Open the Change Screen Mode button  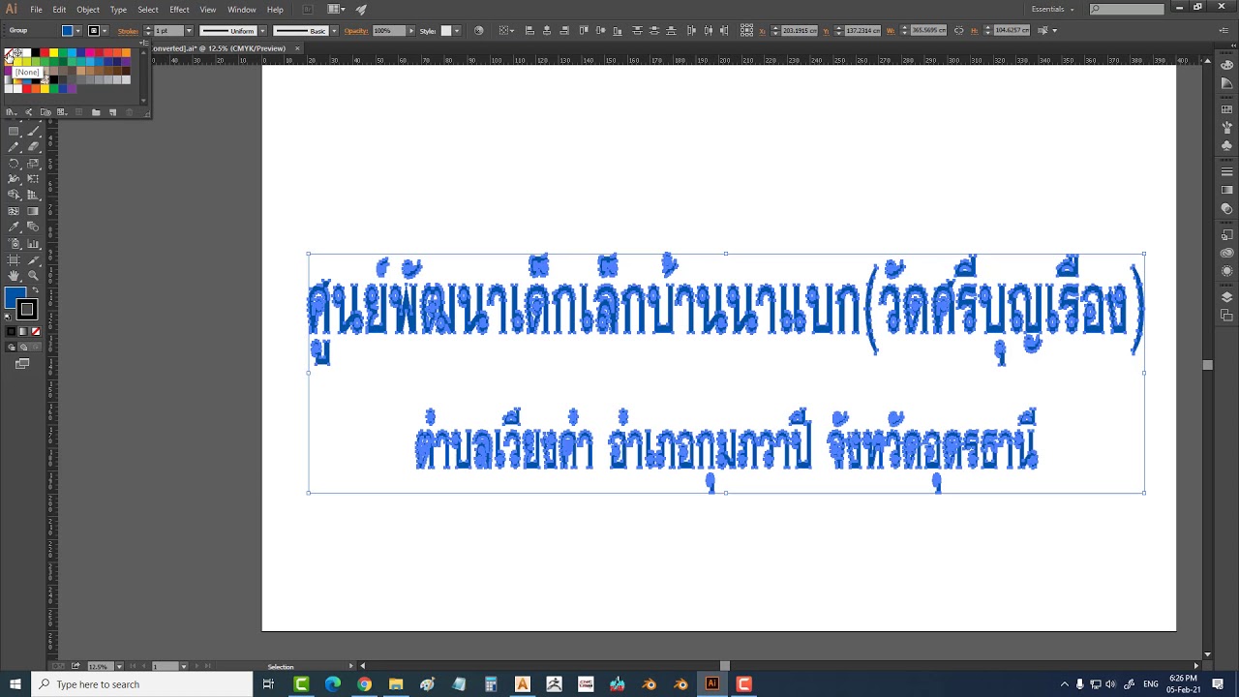22,363
